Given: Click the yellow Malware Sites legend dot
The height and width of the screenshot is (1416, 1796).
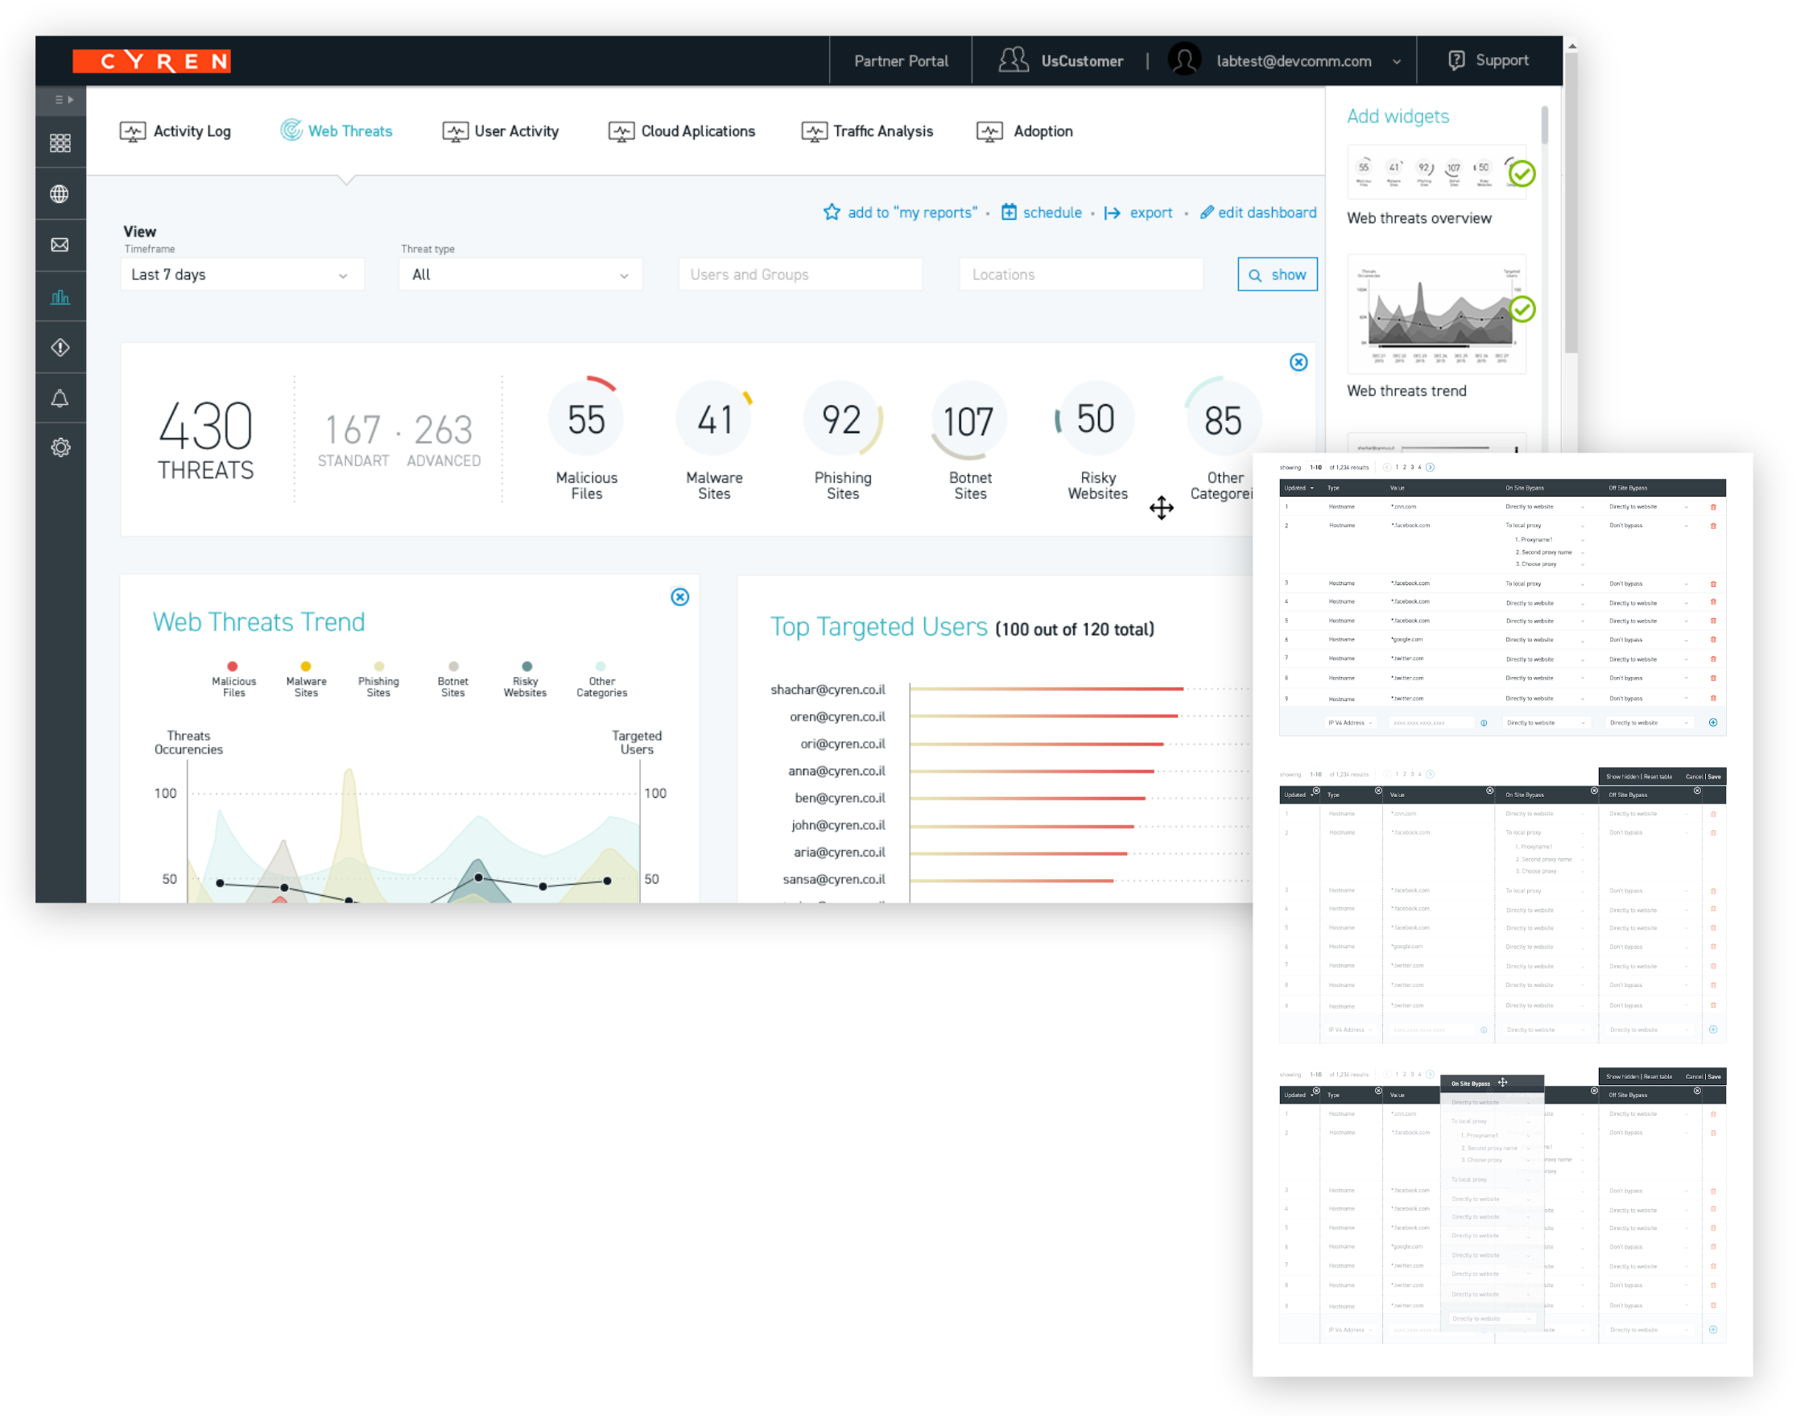Looking at the screenshot, I should coord(306,667).
